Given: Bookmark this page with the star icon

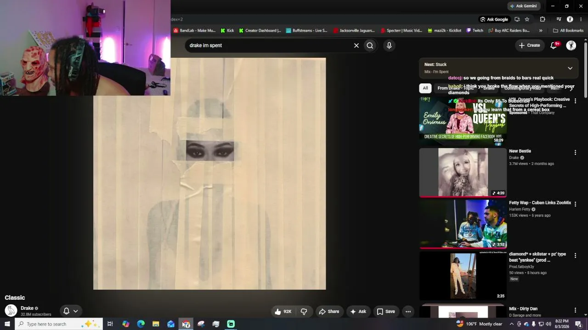Looking at the screenshot, I should pyautogui.click(x=527, y=19).
